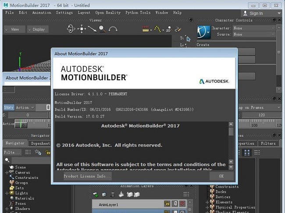
Task: Click the Sign In link
Action: point(256,13)
